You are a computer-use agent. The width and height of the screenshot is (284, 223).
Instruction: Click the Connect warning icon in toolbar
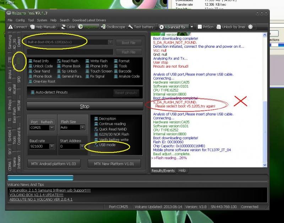tap(11, 27)
